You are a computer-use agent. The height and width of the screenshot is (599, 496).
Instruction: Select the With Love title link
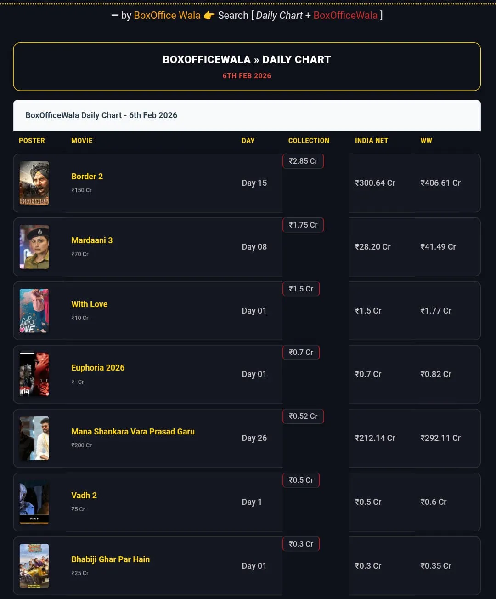tap(89, 304)
